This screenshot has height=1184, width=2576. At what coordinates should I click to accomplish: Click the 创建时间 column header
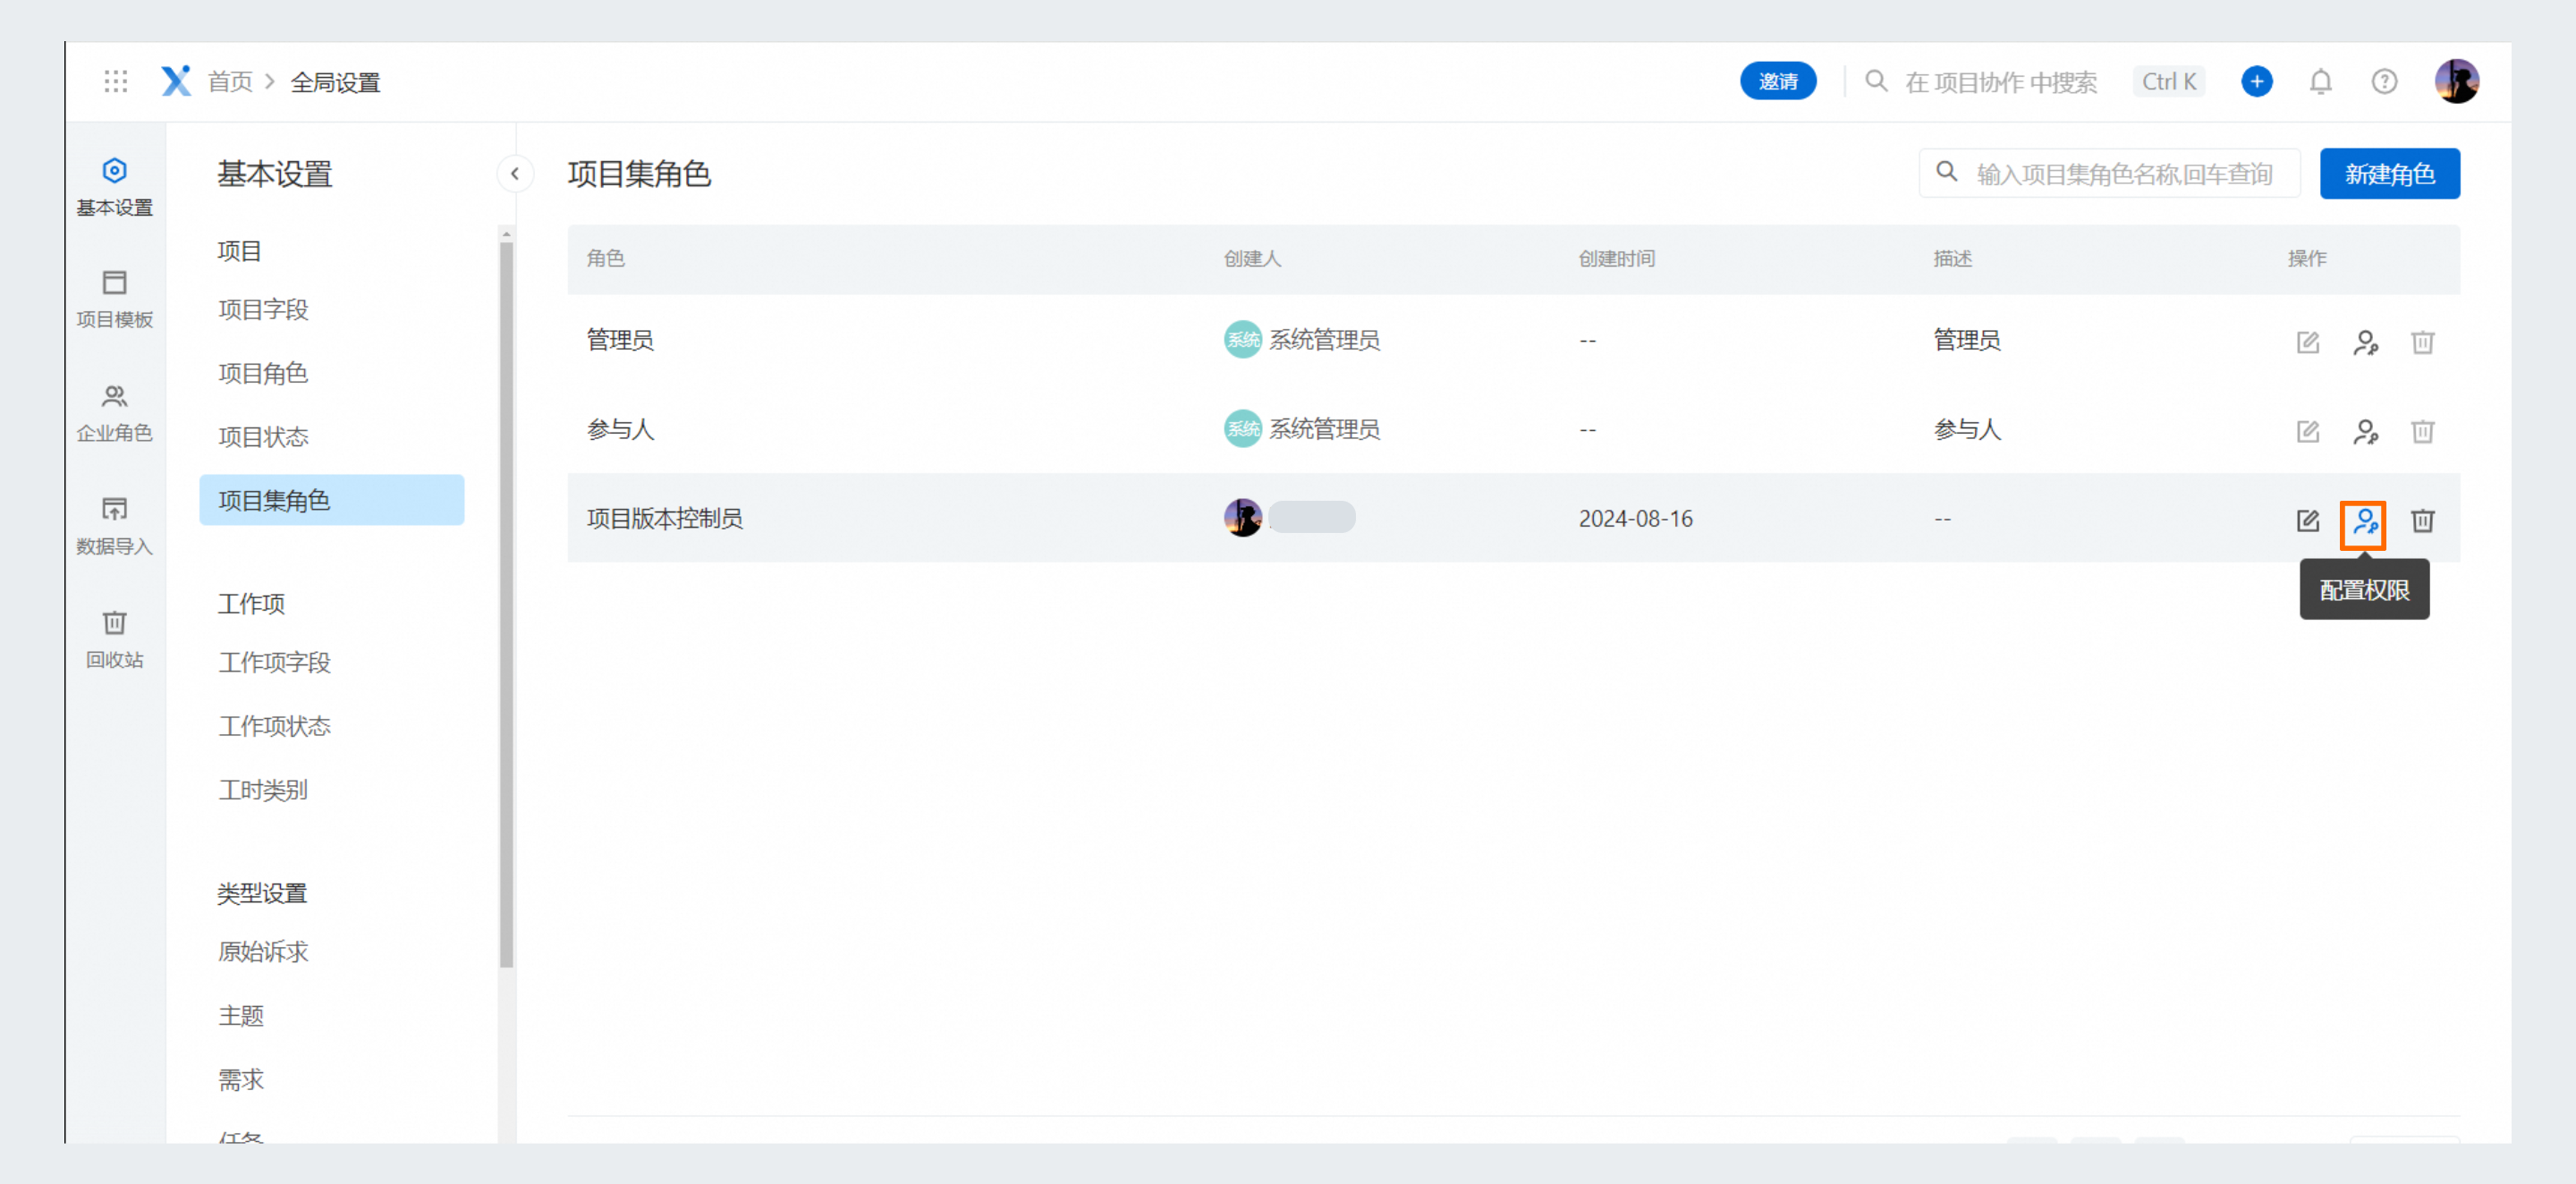tap(1616, 259)
